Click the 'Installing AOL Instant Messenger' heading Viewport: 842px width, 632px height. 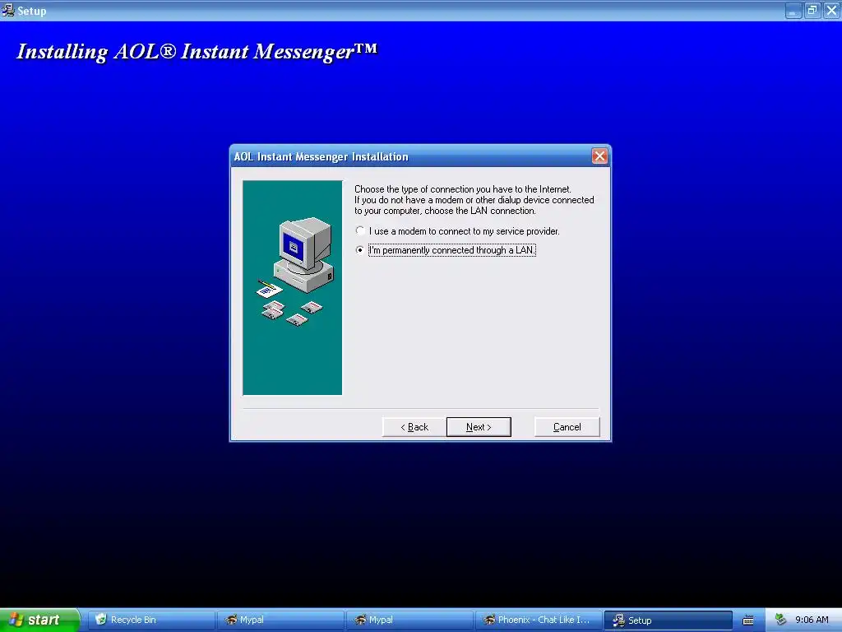(x=197, y=52)
